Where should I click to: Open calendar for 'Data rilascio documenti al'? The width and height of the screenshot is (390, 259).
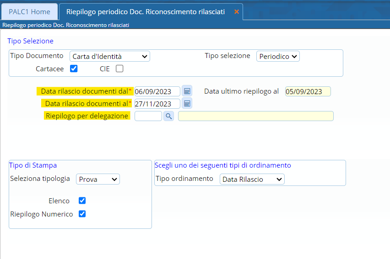point(187,103)
